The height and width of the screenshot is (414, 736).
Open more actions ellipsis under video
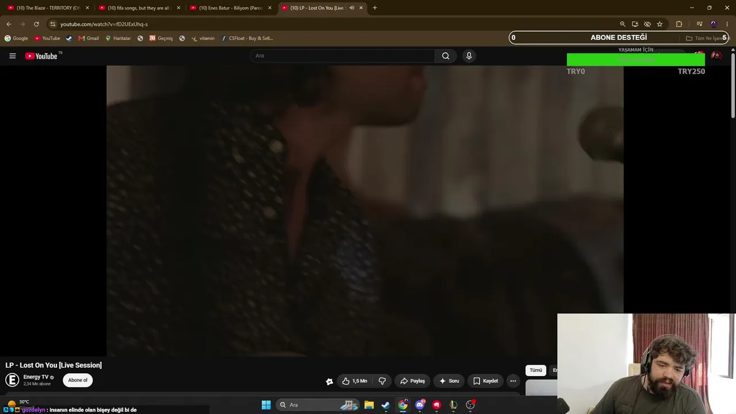pos(513,381)
